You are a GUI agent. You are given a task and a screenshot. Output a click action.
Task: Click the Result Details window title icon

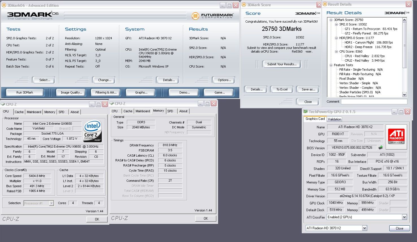(x=325, y=4)
